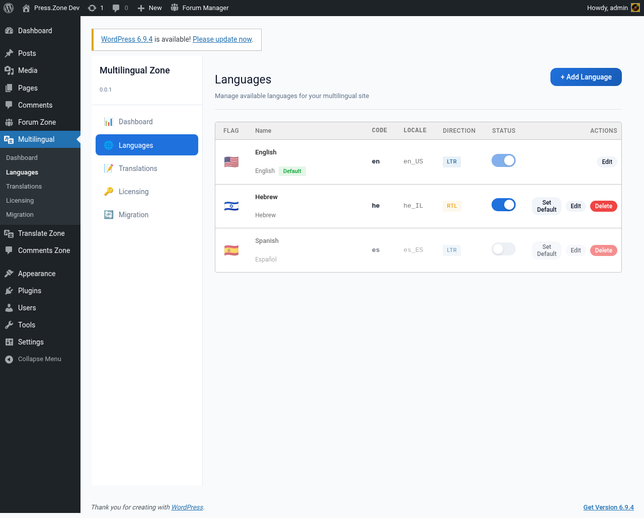Click the Media icon in sidebar
This screenshot has width=644, height=518.
tap(9, 70)
